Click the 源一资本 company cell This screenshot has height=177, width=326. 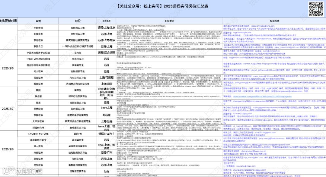pyautogui.click(x=38, y=146)
